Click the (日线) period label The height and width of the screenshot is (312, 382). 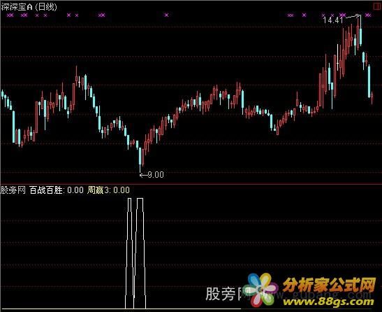click(46, 7)
